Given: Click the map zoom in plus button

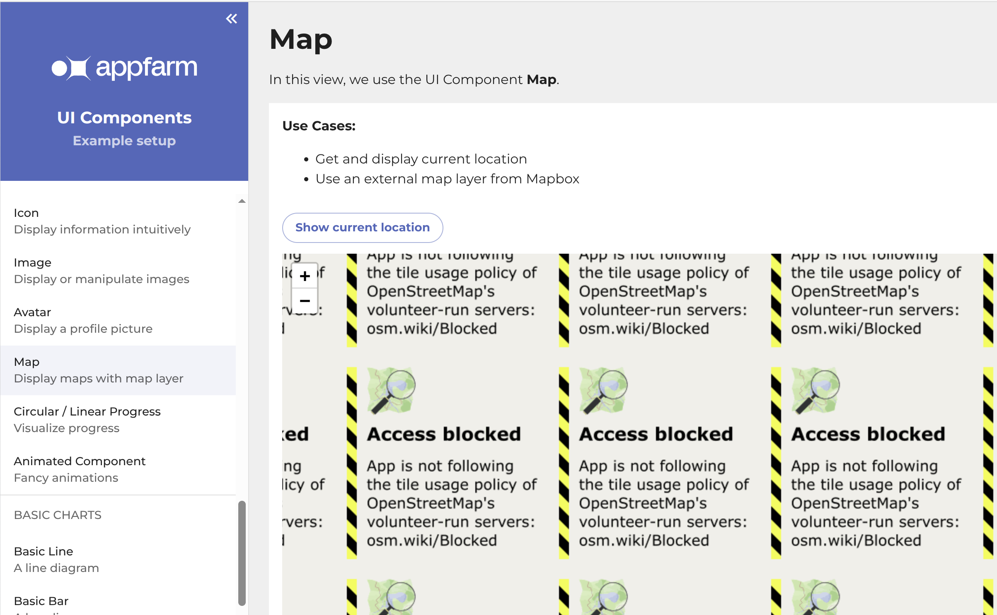Looking at the screenshot, I should (305, 276).
